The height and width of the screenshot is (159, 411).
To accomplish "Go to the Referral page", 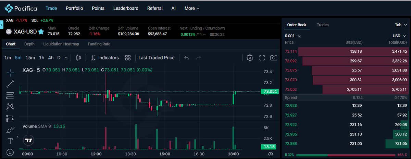I will click(x=155, y=8).
